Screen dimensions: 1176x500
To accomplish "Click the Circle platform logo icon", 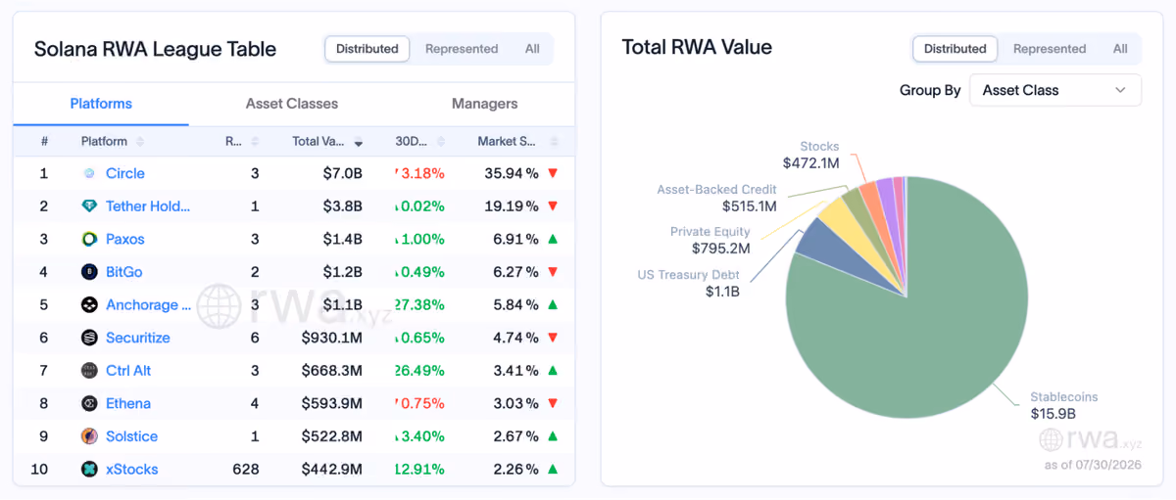I will point(89,173).
